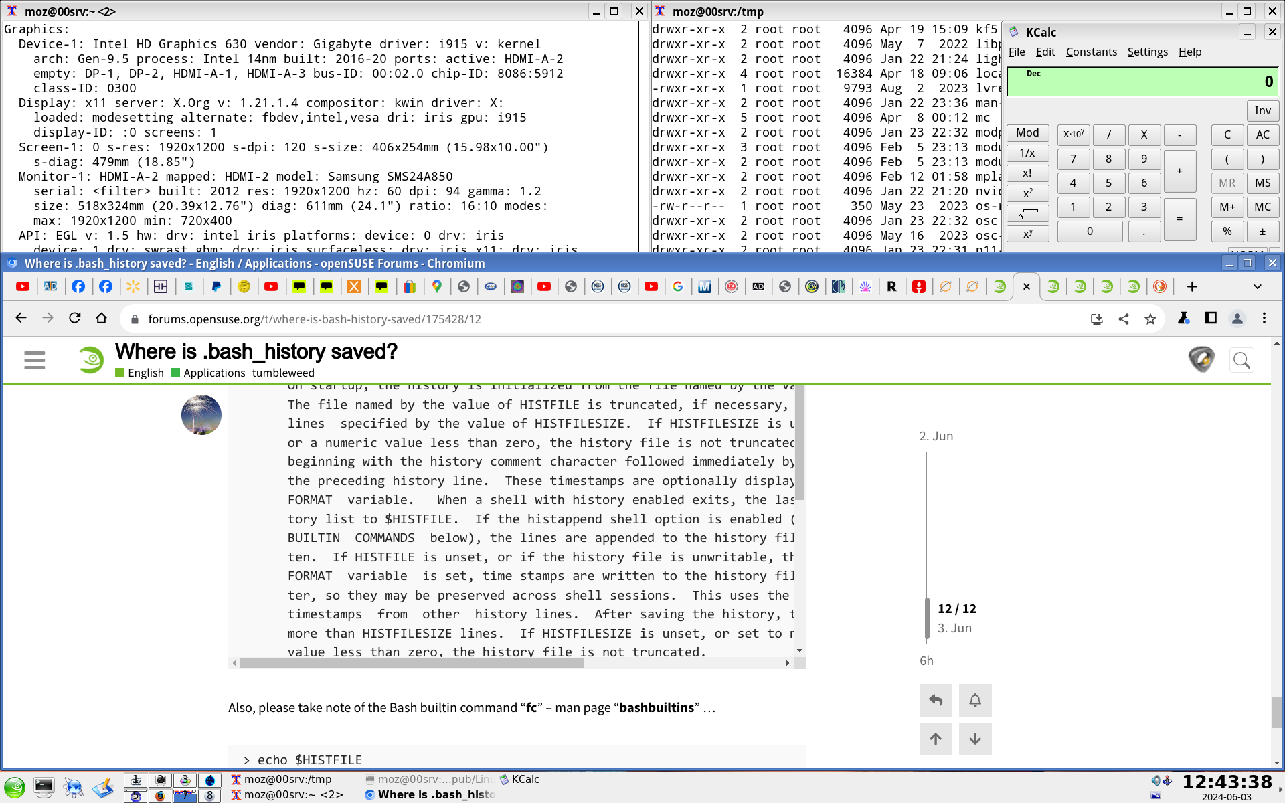The height and width of the screenshot is (803, 1285).
Task: Click the code block right scroll arrow
Action: click(787, 663)
